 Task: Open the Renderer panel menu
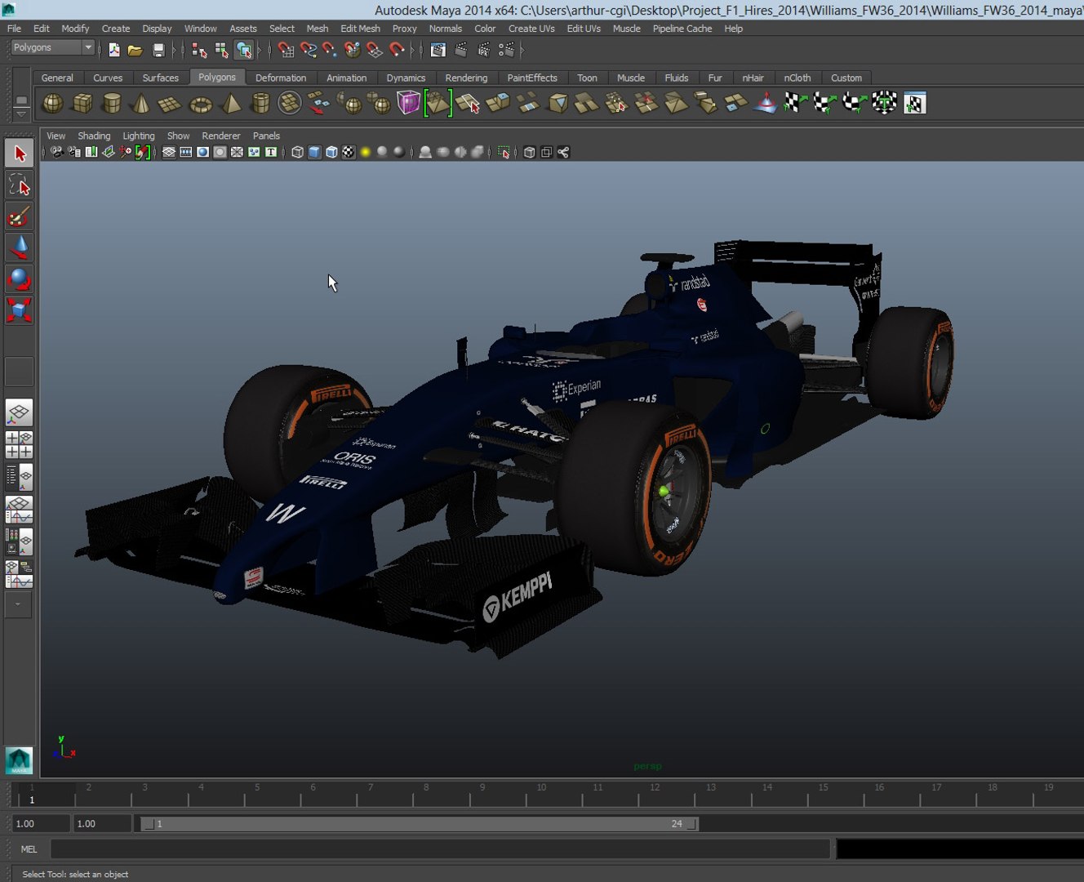pos(221,136)
